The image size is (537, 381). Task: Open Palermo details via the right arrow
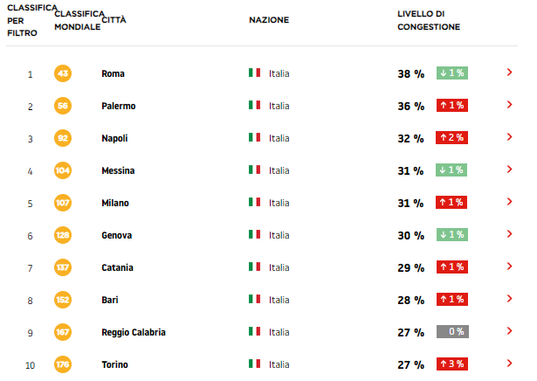point(509,105)
